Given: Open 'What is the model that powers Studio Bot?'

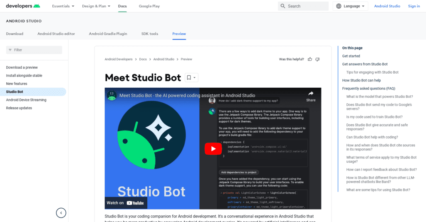Looking at the screenshot, I should pyautogui.click(x=379, y=96).
